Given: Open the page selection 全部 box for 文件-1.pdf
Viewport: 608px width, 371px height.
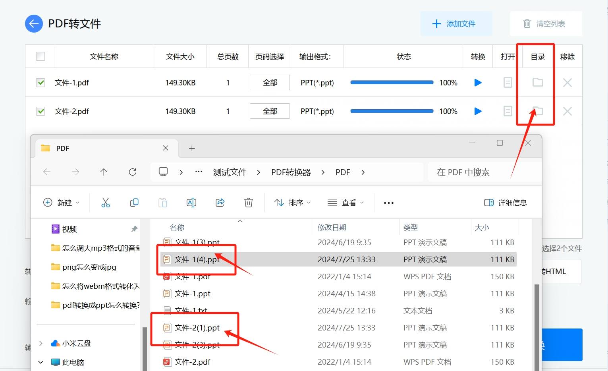Looking at the screenshot, I should [x=270, y=83].
